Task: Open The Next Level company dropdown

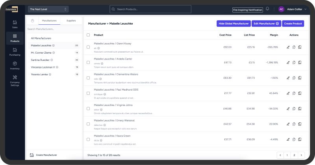Action: [x=48, y=9]
